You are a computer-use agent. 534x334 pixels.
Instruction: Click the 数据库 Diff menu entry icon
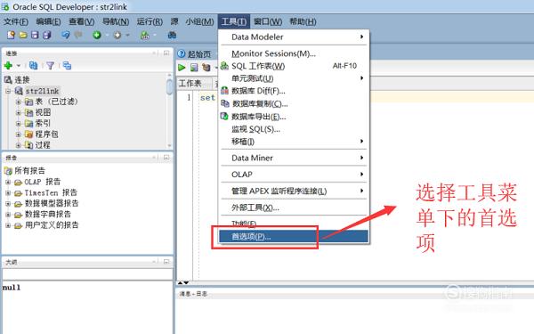[x=225, y=91]
